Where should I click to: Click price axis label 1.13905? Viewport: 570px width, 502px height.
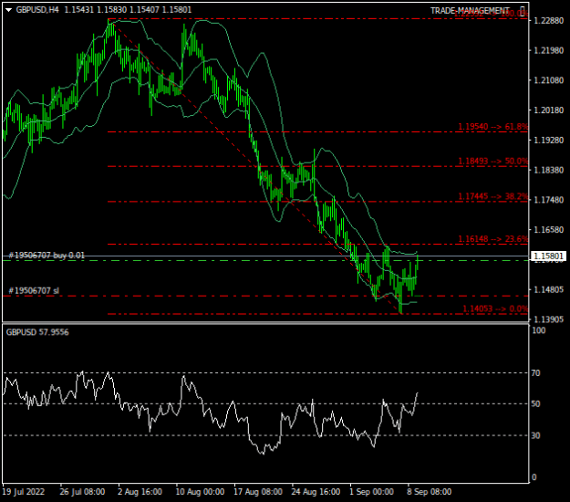[548, 319]
